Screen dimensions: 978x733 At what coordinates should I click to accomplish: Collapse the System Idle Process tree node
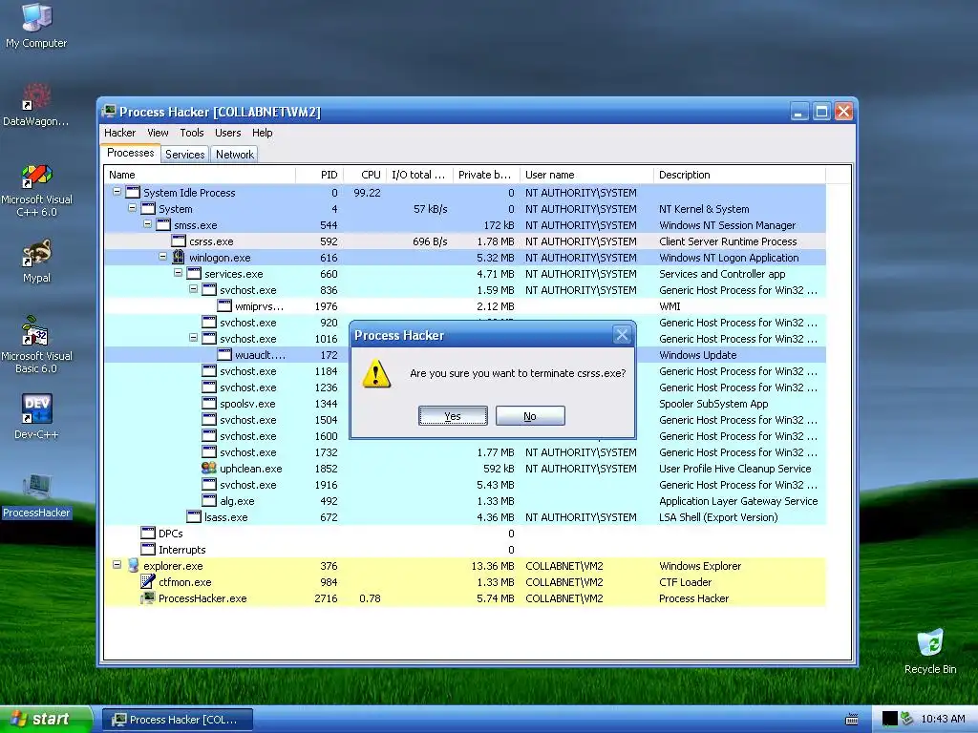pyautogui.click(x=117, y=192)
